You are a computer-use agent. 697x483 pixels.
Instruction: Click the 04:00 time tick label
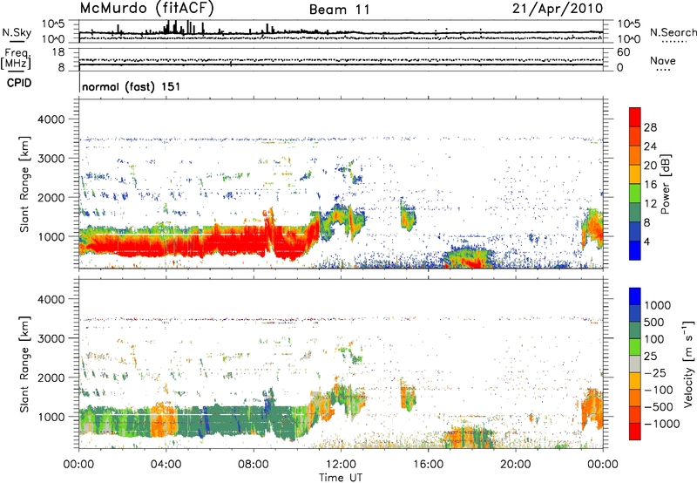[166, 465]
